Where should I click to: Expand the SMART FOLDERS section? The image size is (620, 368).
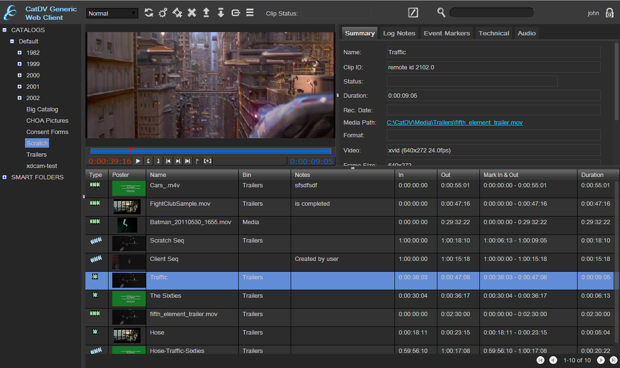coord(5,177)
